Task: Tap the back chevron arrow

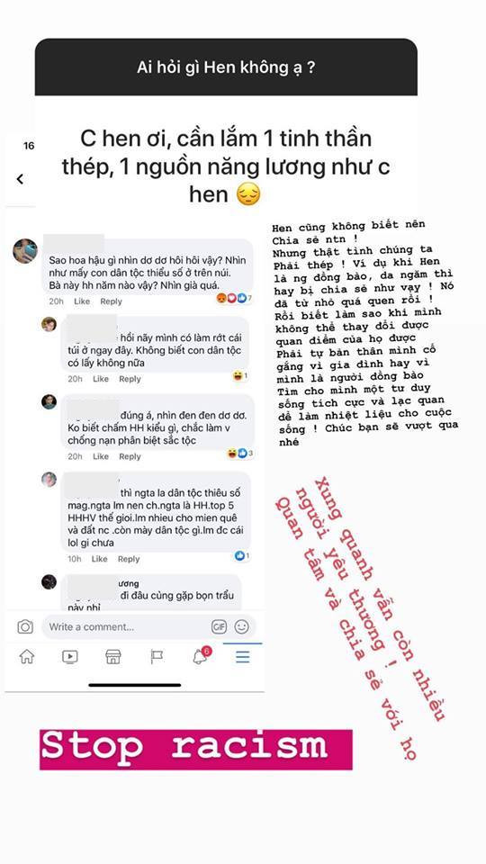Action: 20,179
